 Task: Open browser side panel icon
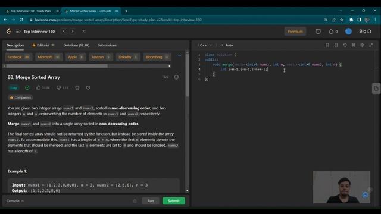[x=360, y=20]
